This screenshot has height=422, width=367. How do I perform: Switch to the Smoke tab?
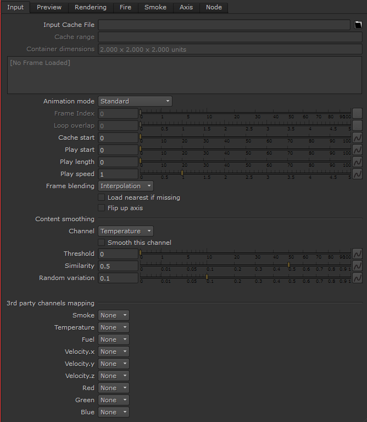coord(155,7)
